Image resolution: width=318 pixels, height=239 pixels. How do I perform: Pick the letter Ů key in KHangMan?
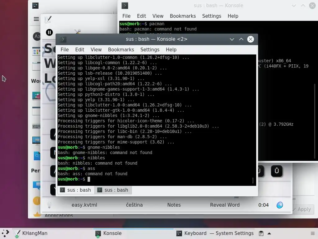tap(277, 171)
